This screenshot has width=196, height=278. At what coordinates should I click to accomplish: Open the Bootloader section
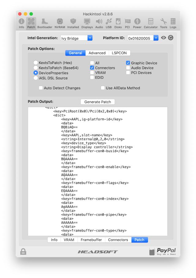click(x=45, y=23)
